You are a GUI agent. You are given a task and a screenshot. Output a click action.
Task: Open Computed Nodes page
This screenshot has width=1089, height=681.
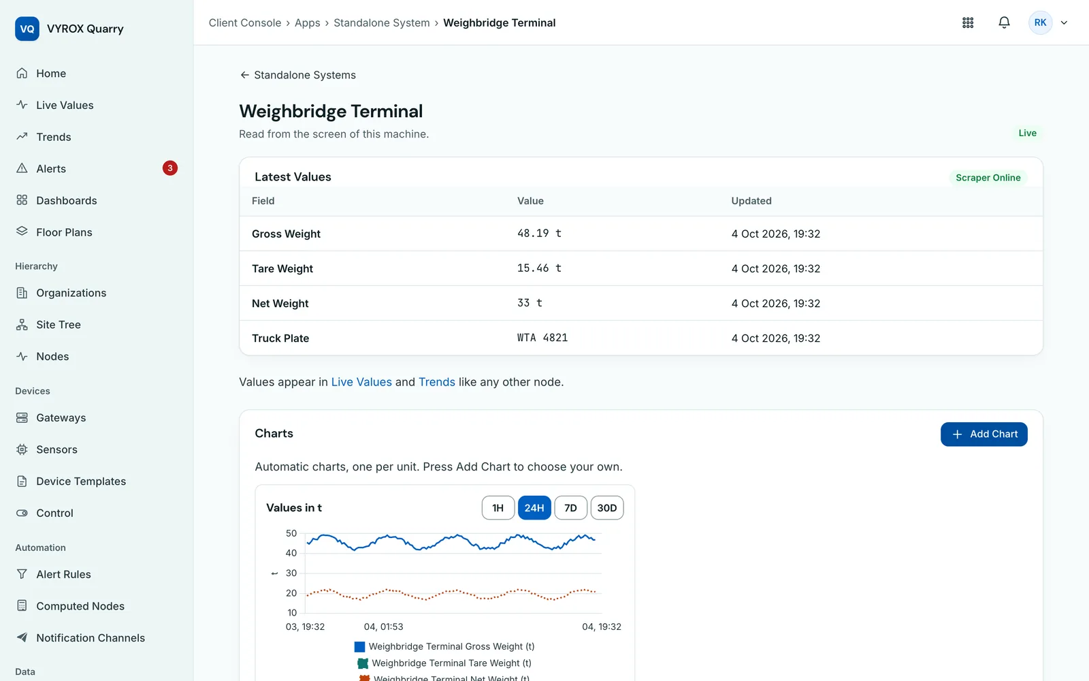pyautogui.click(x=80, y=606)
